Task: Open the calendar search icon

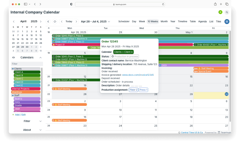Action: (227, 12)
